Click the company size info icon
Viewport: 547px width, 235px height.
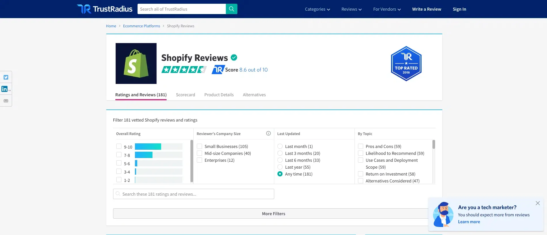(x=268, y=133)
